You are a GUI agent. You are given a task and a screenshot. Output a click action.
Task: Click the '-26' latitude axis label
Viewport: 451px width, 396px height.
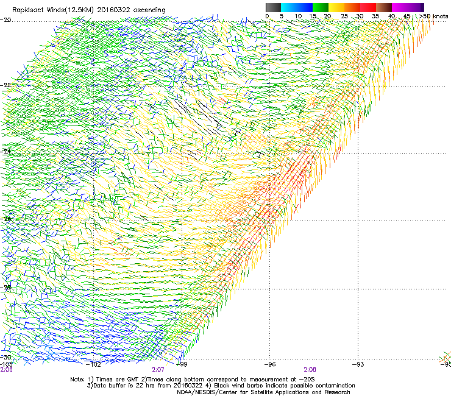coord(5,219)
